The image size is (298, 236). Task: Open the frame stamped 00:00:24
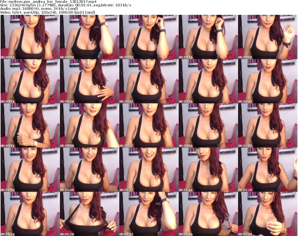(30, 81)
